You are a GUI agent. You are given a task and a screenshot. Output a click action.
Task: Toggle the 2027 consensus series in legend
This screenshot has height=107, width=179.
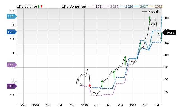click(141, 6)
